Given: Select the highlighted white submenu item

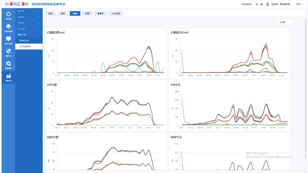Looking at the screenshot, I should [29, 46].
